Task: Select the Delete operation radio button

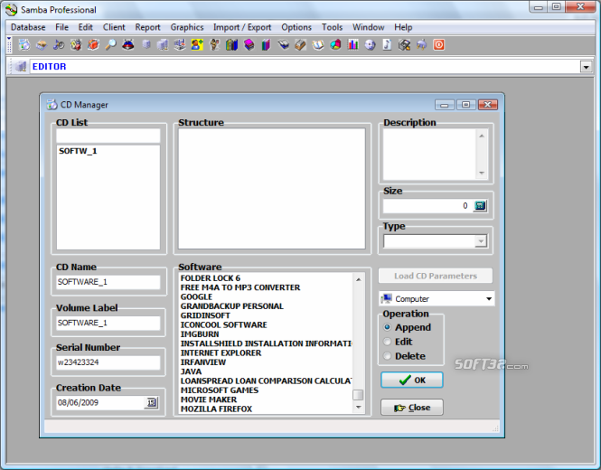Action: tap(387, 356)
